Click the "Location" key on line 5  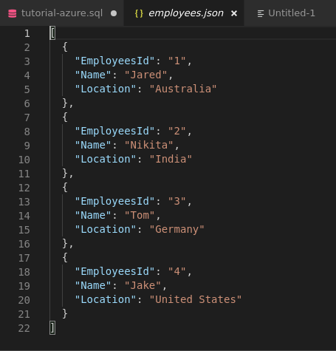coord(106,89)
